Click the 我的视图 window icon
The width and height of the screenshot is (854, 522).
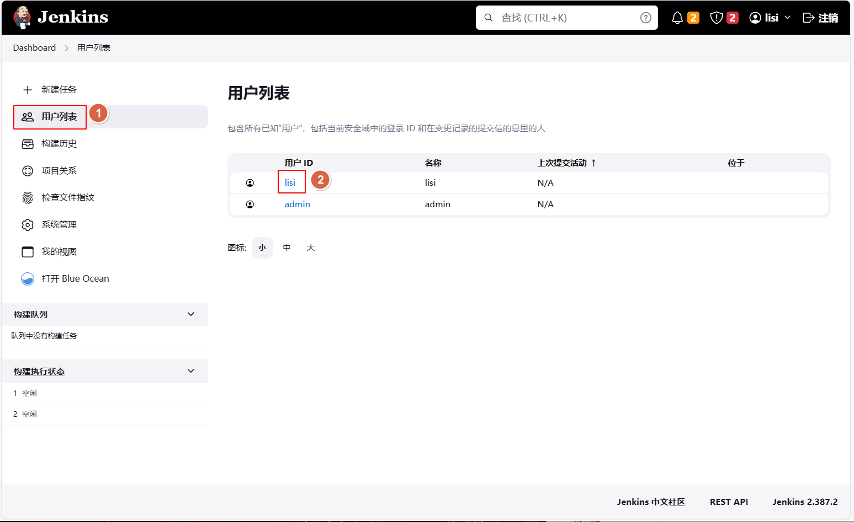[x=28, y=252]
